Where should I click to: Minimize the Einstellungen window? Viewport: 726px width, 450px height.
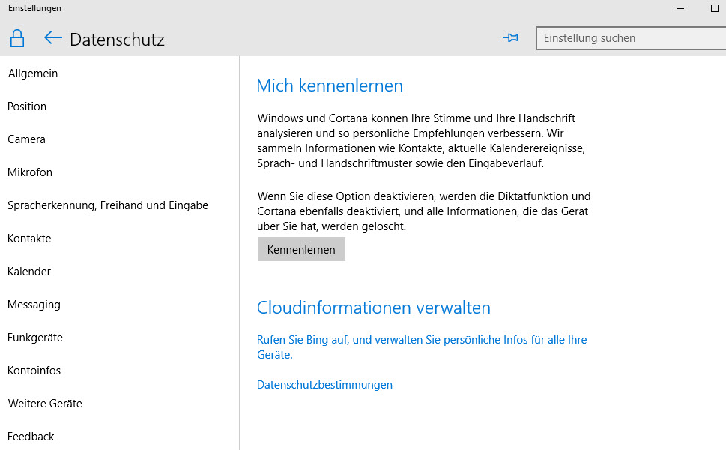pyautogui.click(x=680, y=8)
